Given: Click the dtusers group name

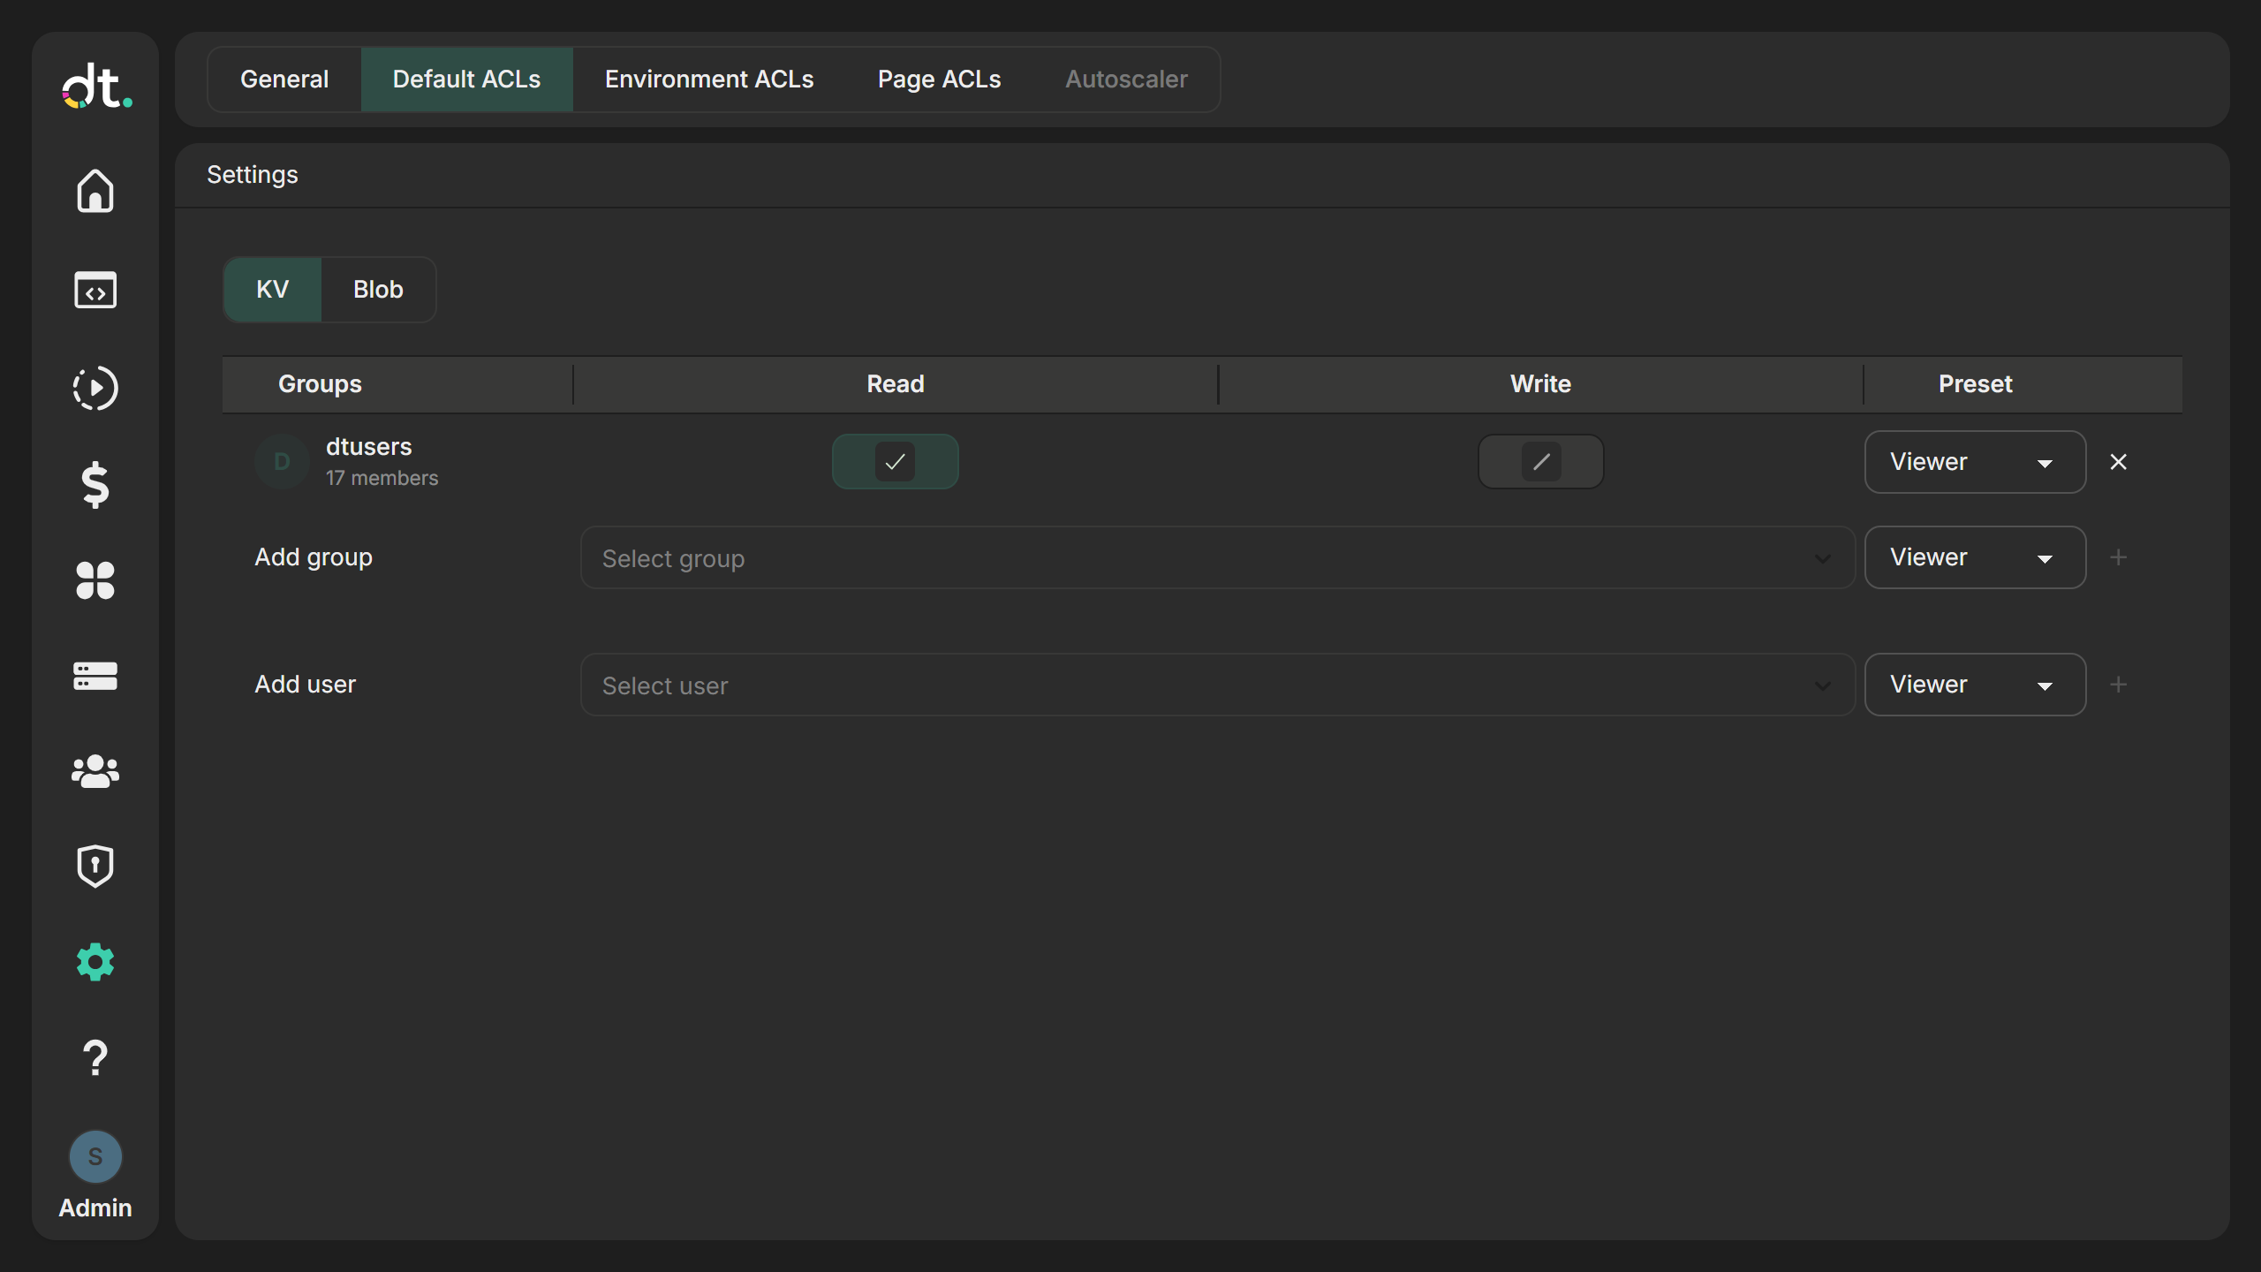Looking at the screenshot, I should (368, 447).
